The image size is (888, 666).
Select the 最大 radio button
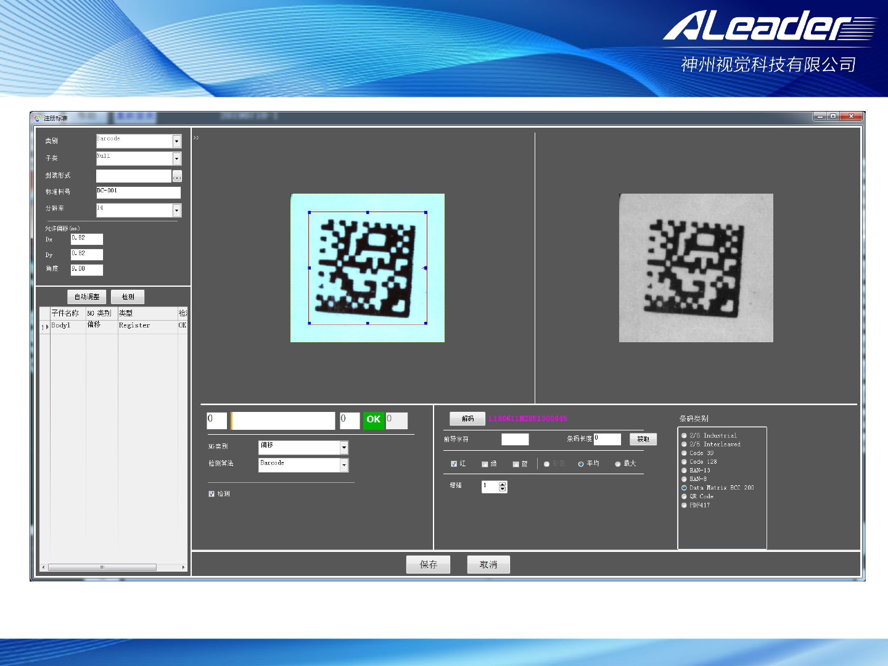(x=618, y=464)
